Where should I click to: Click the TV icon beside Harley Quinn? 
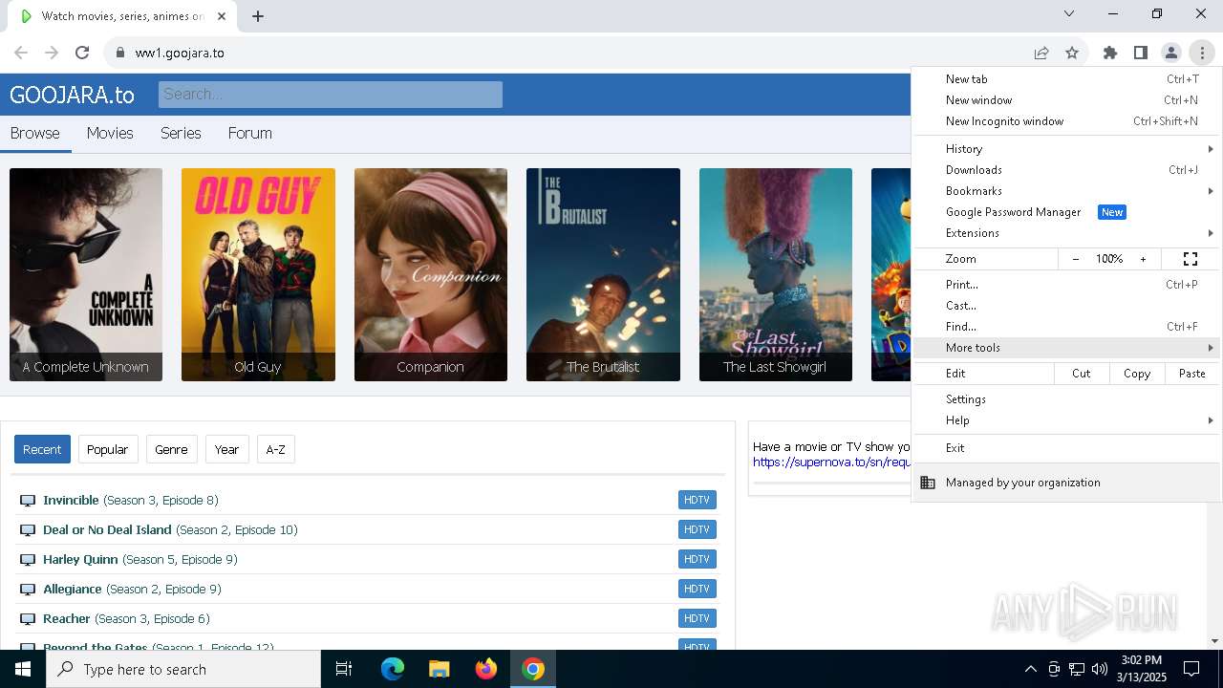pyautogui.click(x=28, y=560)
